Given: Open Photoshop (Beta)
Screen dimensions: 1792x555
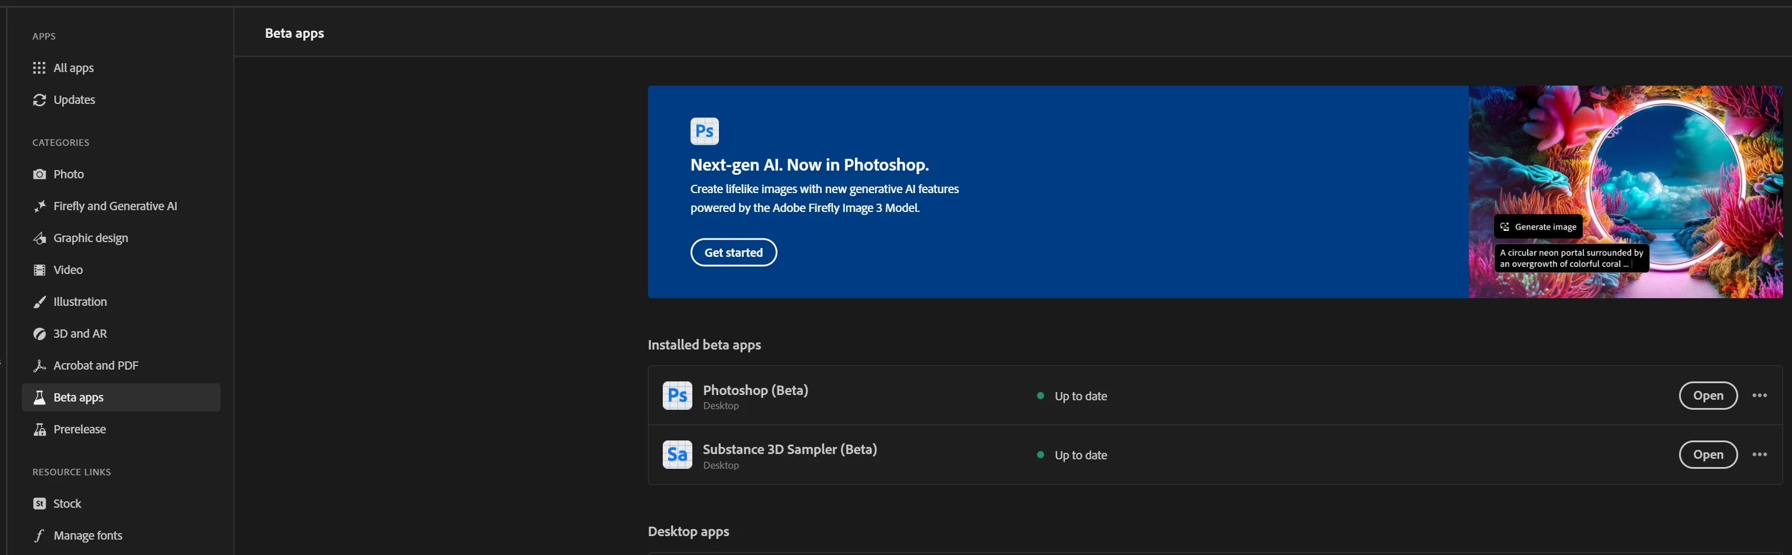Looking at the screenshot, I should (x=1708, y=395).
